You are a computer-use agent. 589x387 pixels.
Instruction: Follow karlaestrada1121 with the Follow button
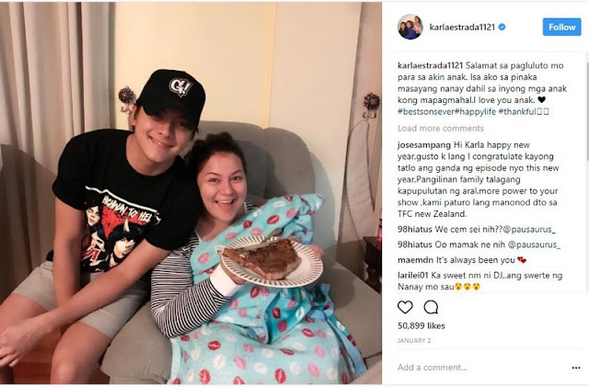pos(561,27)
